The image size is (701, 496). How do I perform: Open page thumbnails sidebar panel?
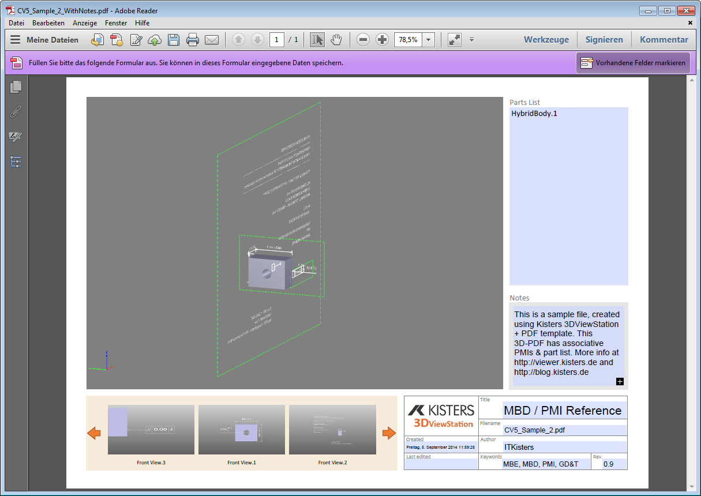(16, 87)
